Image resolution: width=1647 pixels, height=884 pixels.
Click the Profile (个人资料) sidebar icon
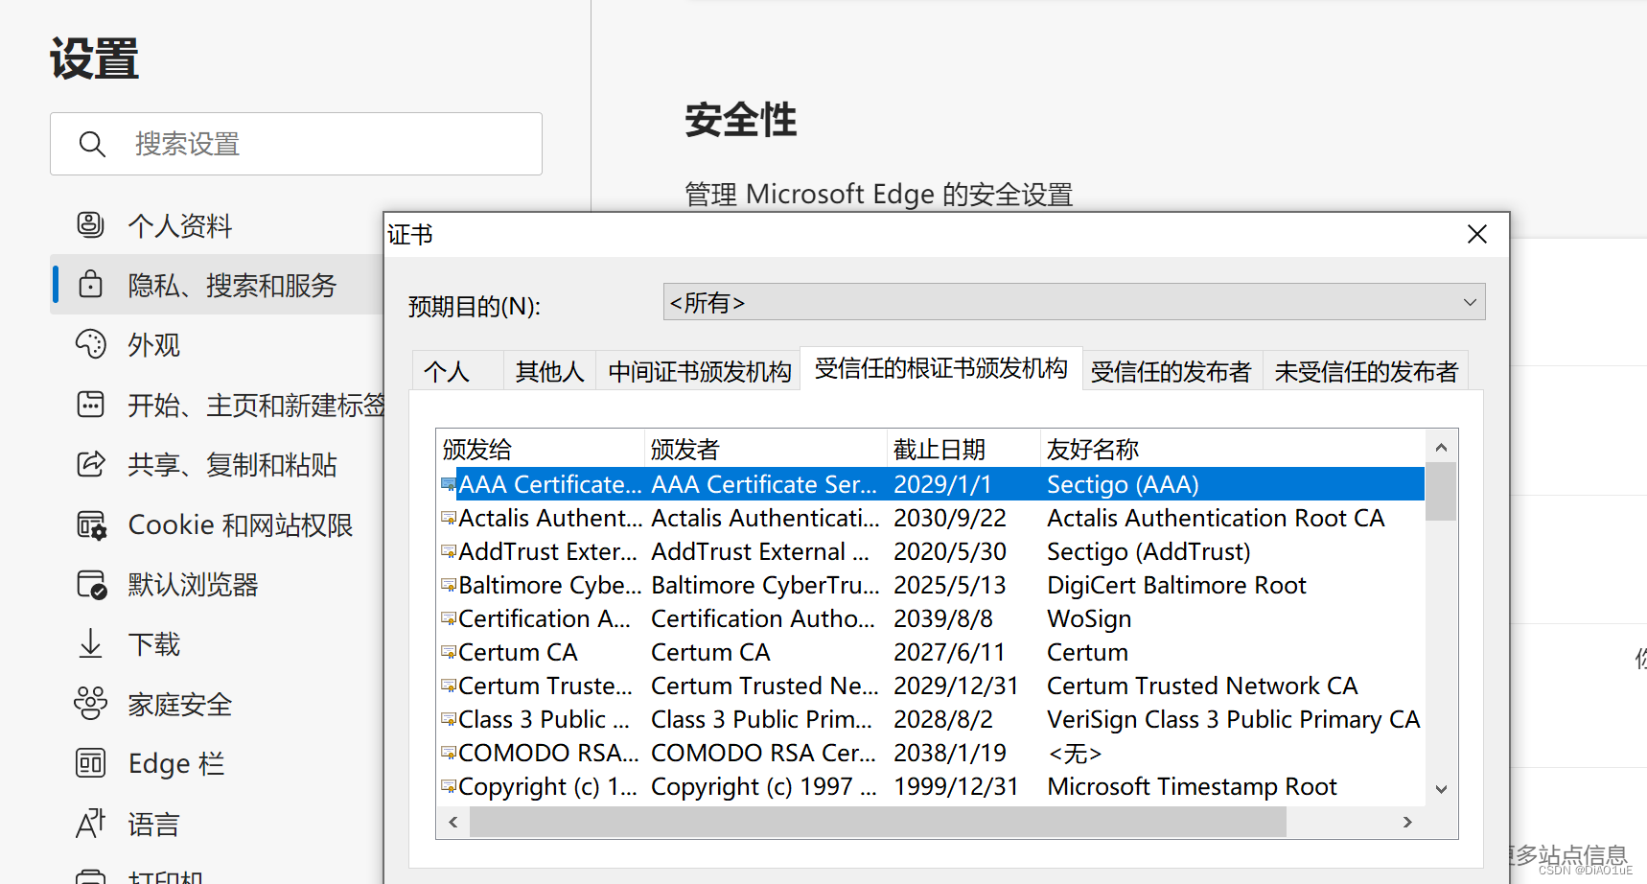pyautogui.click(x=90, y=225)
